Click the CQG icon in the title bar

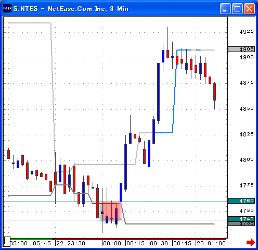pos(7,8)
